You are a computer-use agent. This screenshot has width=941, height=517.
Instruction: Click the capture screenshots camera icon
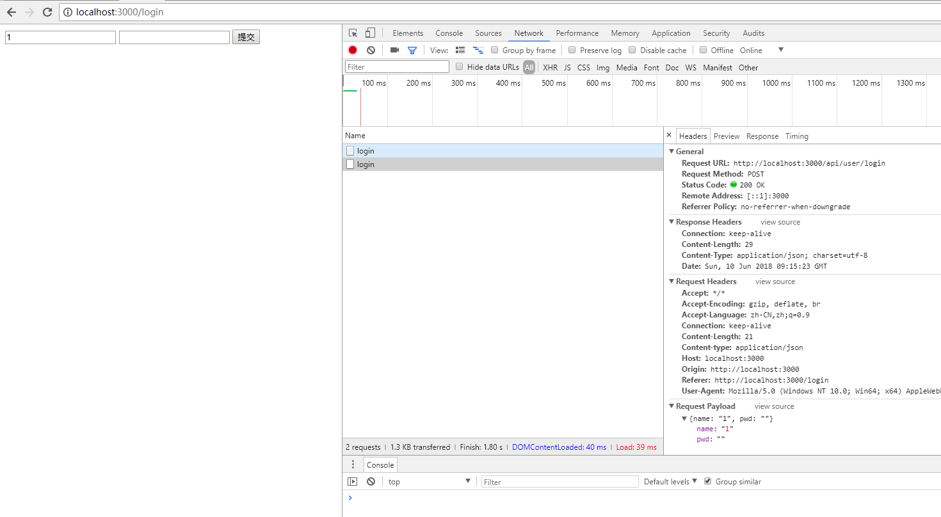(x=394, y=50)
